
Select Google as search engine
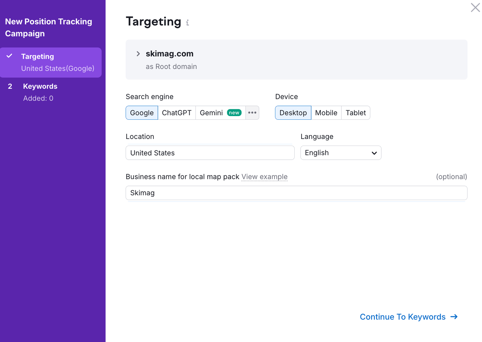point(142,113)
